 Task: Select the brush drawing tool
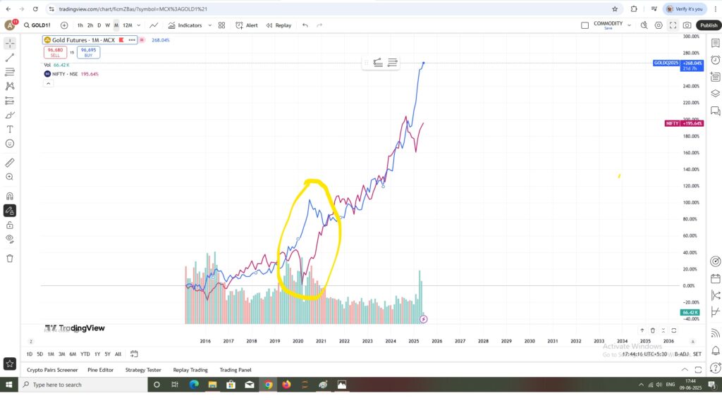click(x=10, y=115)
